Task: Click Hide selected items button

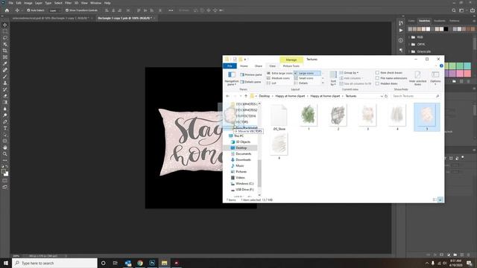Action: (417, 79)
